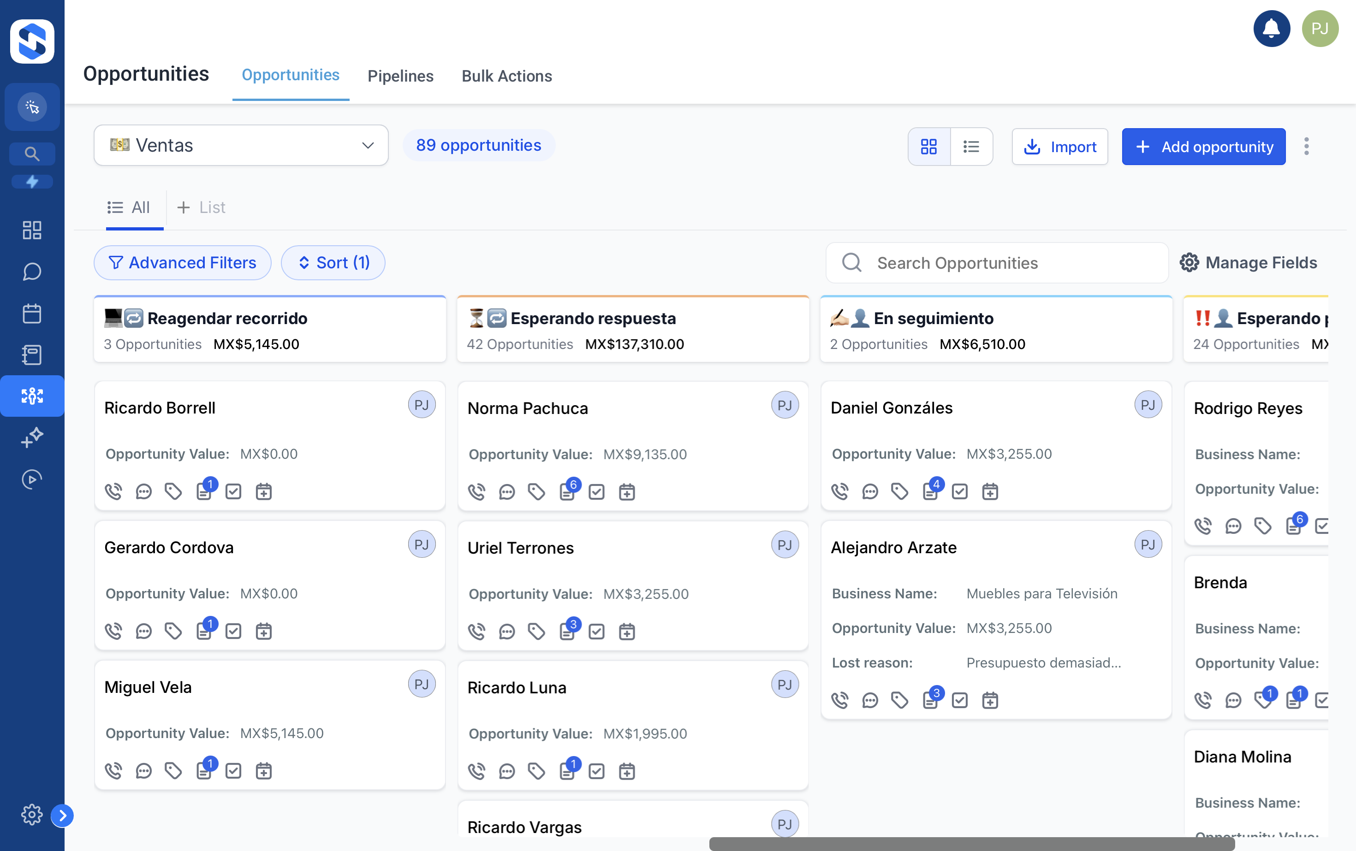Open Calendars icon in left sidebar
This screenshot has height=851, width=1356.
pos(32,313)
